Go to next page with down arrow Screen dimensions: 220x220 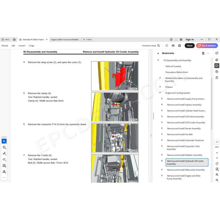point(217,158)
